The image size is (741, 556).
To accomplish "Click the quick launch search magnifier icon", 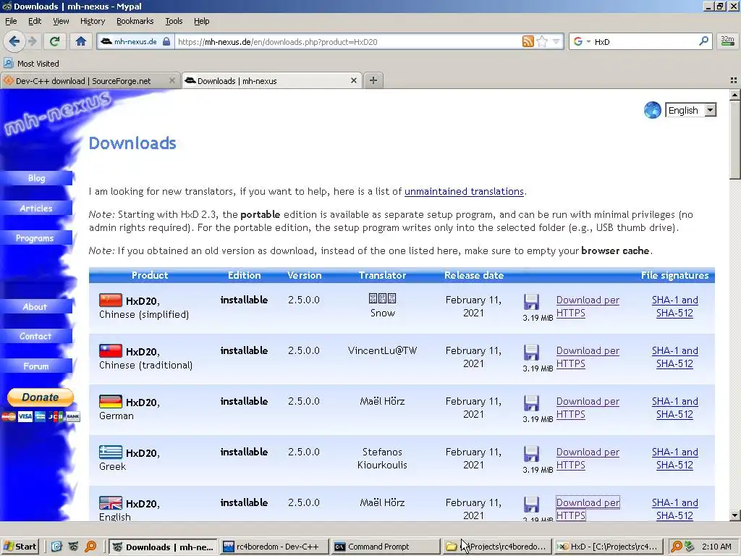I will 90,547.
